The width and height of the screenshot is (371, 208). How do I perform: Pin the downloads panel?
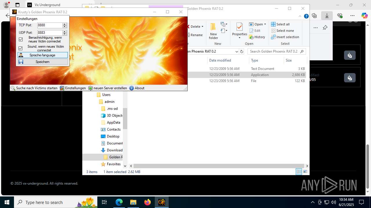pyautogui.click(x=325, y=28)
